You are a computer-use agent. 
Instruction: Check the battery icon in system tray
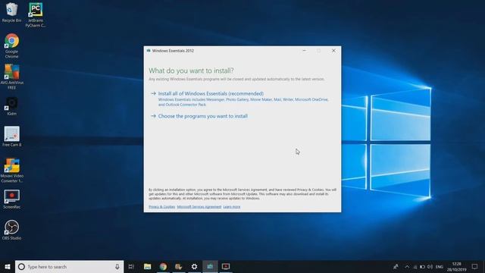422,267
